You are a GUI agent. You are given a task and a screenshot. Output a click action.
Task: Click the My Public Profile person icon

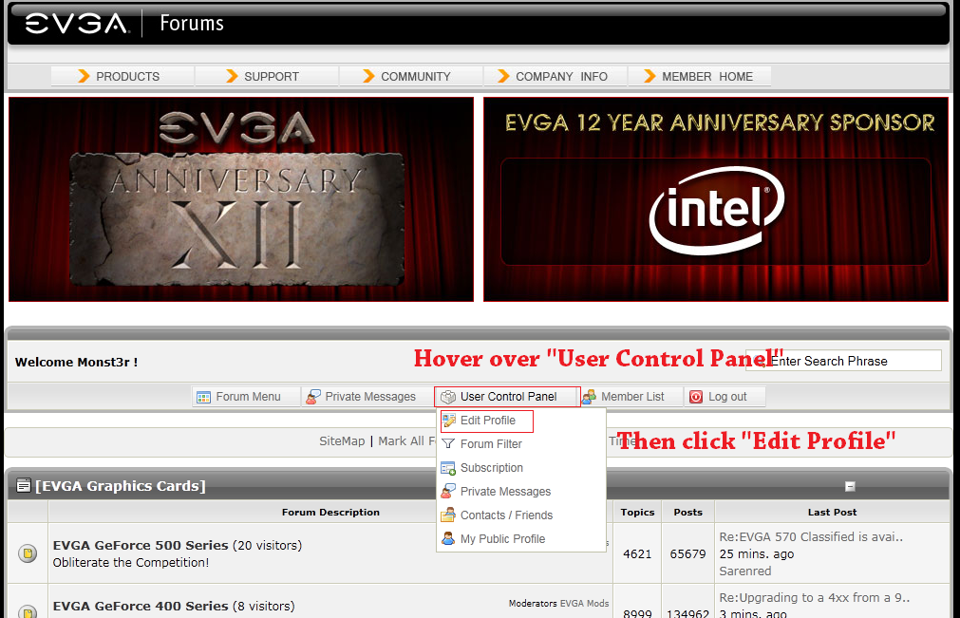click(x=448, y=539)
